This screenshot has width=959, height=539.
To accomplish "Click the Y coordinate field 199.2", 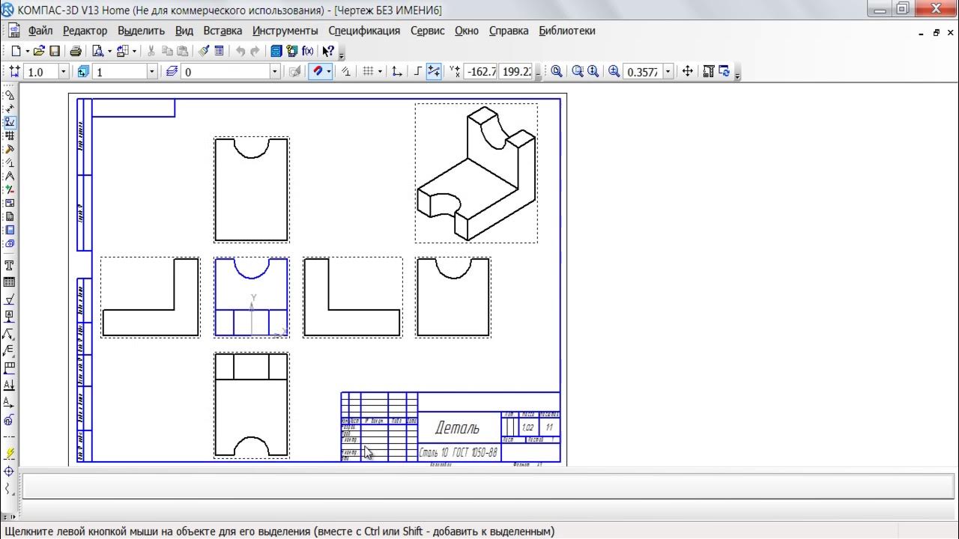I will click(516, 72).
